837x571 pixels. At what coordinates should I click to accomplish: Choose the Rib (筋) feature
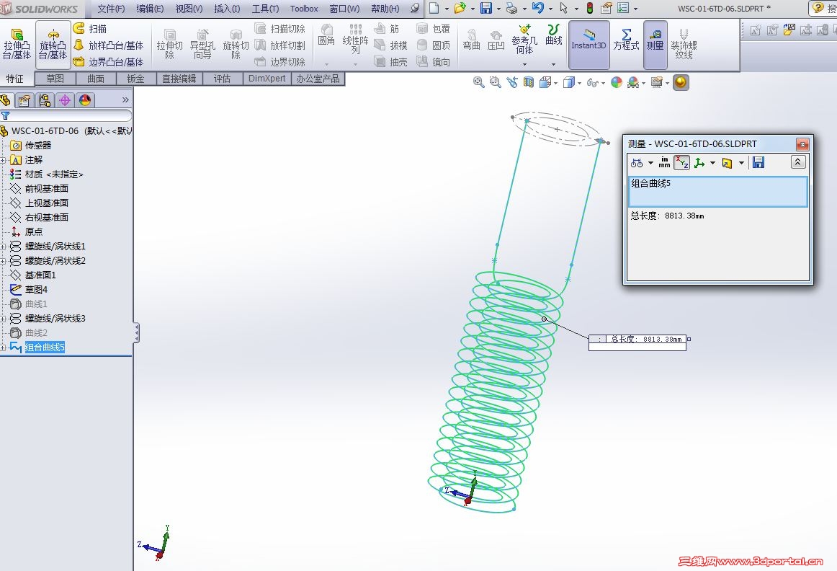click(387, 29)
